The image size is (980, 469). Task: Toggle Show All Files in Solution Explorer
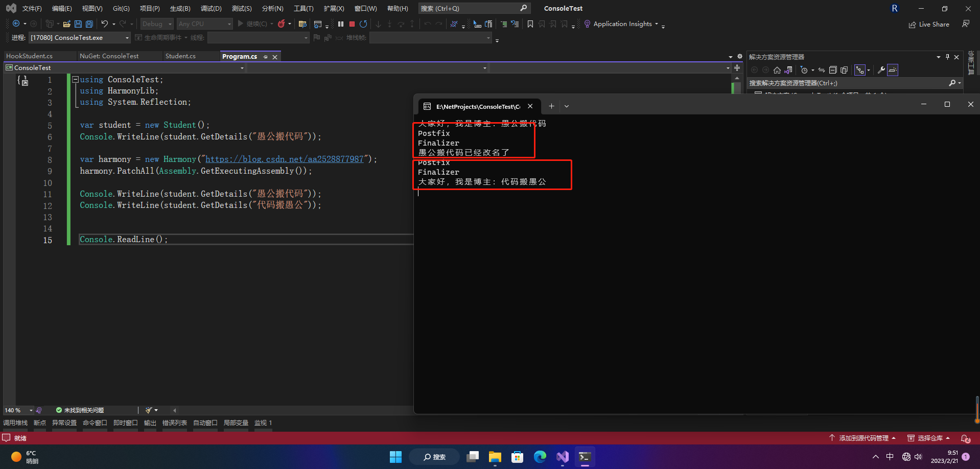coord(844,70)
